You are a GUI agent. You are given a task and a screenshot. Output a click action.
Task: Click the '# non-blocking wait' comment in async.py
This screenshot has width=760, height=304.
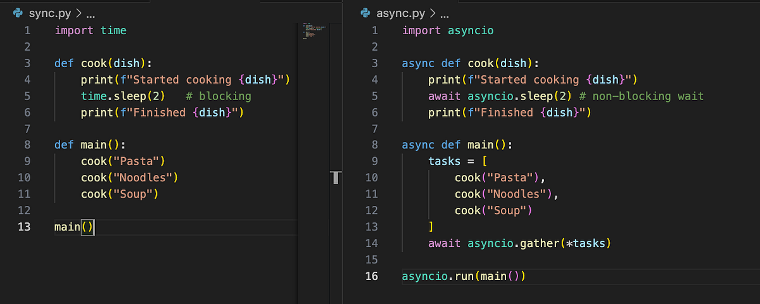click(640, 96)
